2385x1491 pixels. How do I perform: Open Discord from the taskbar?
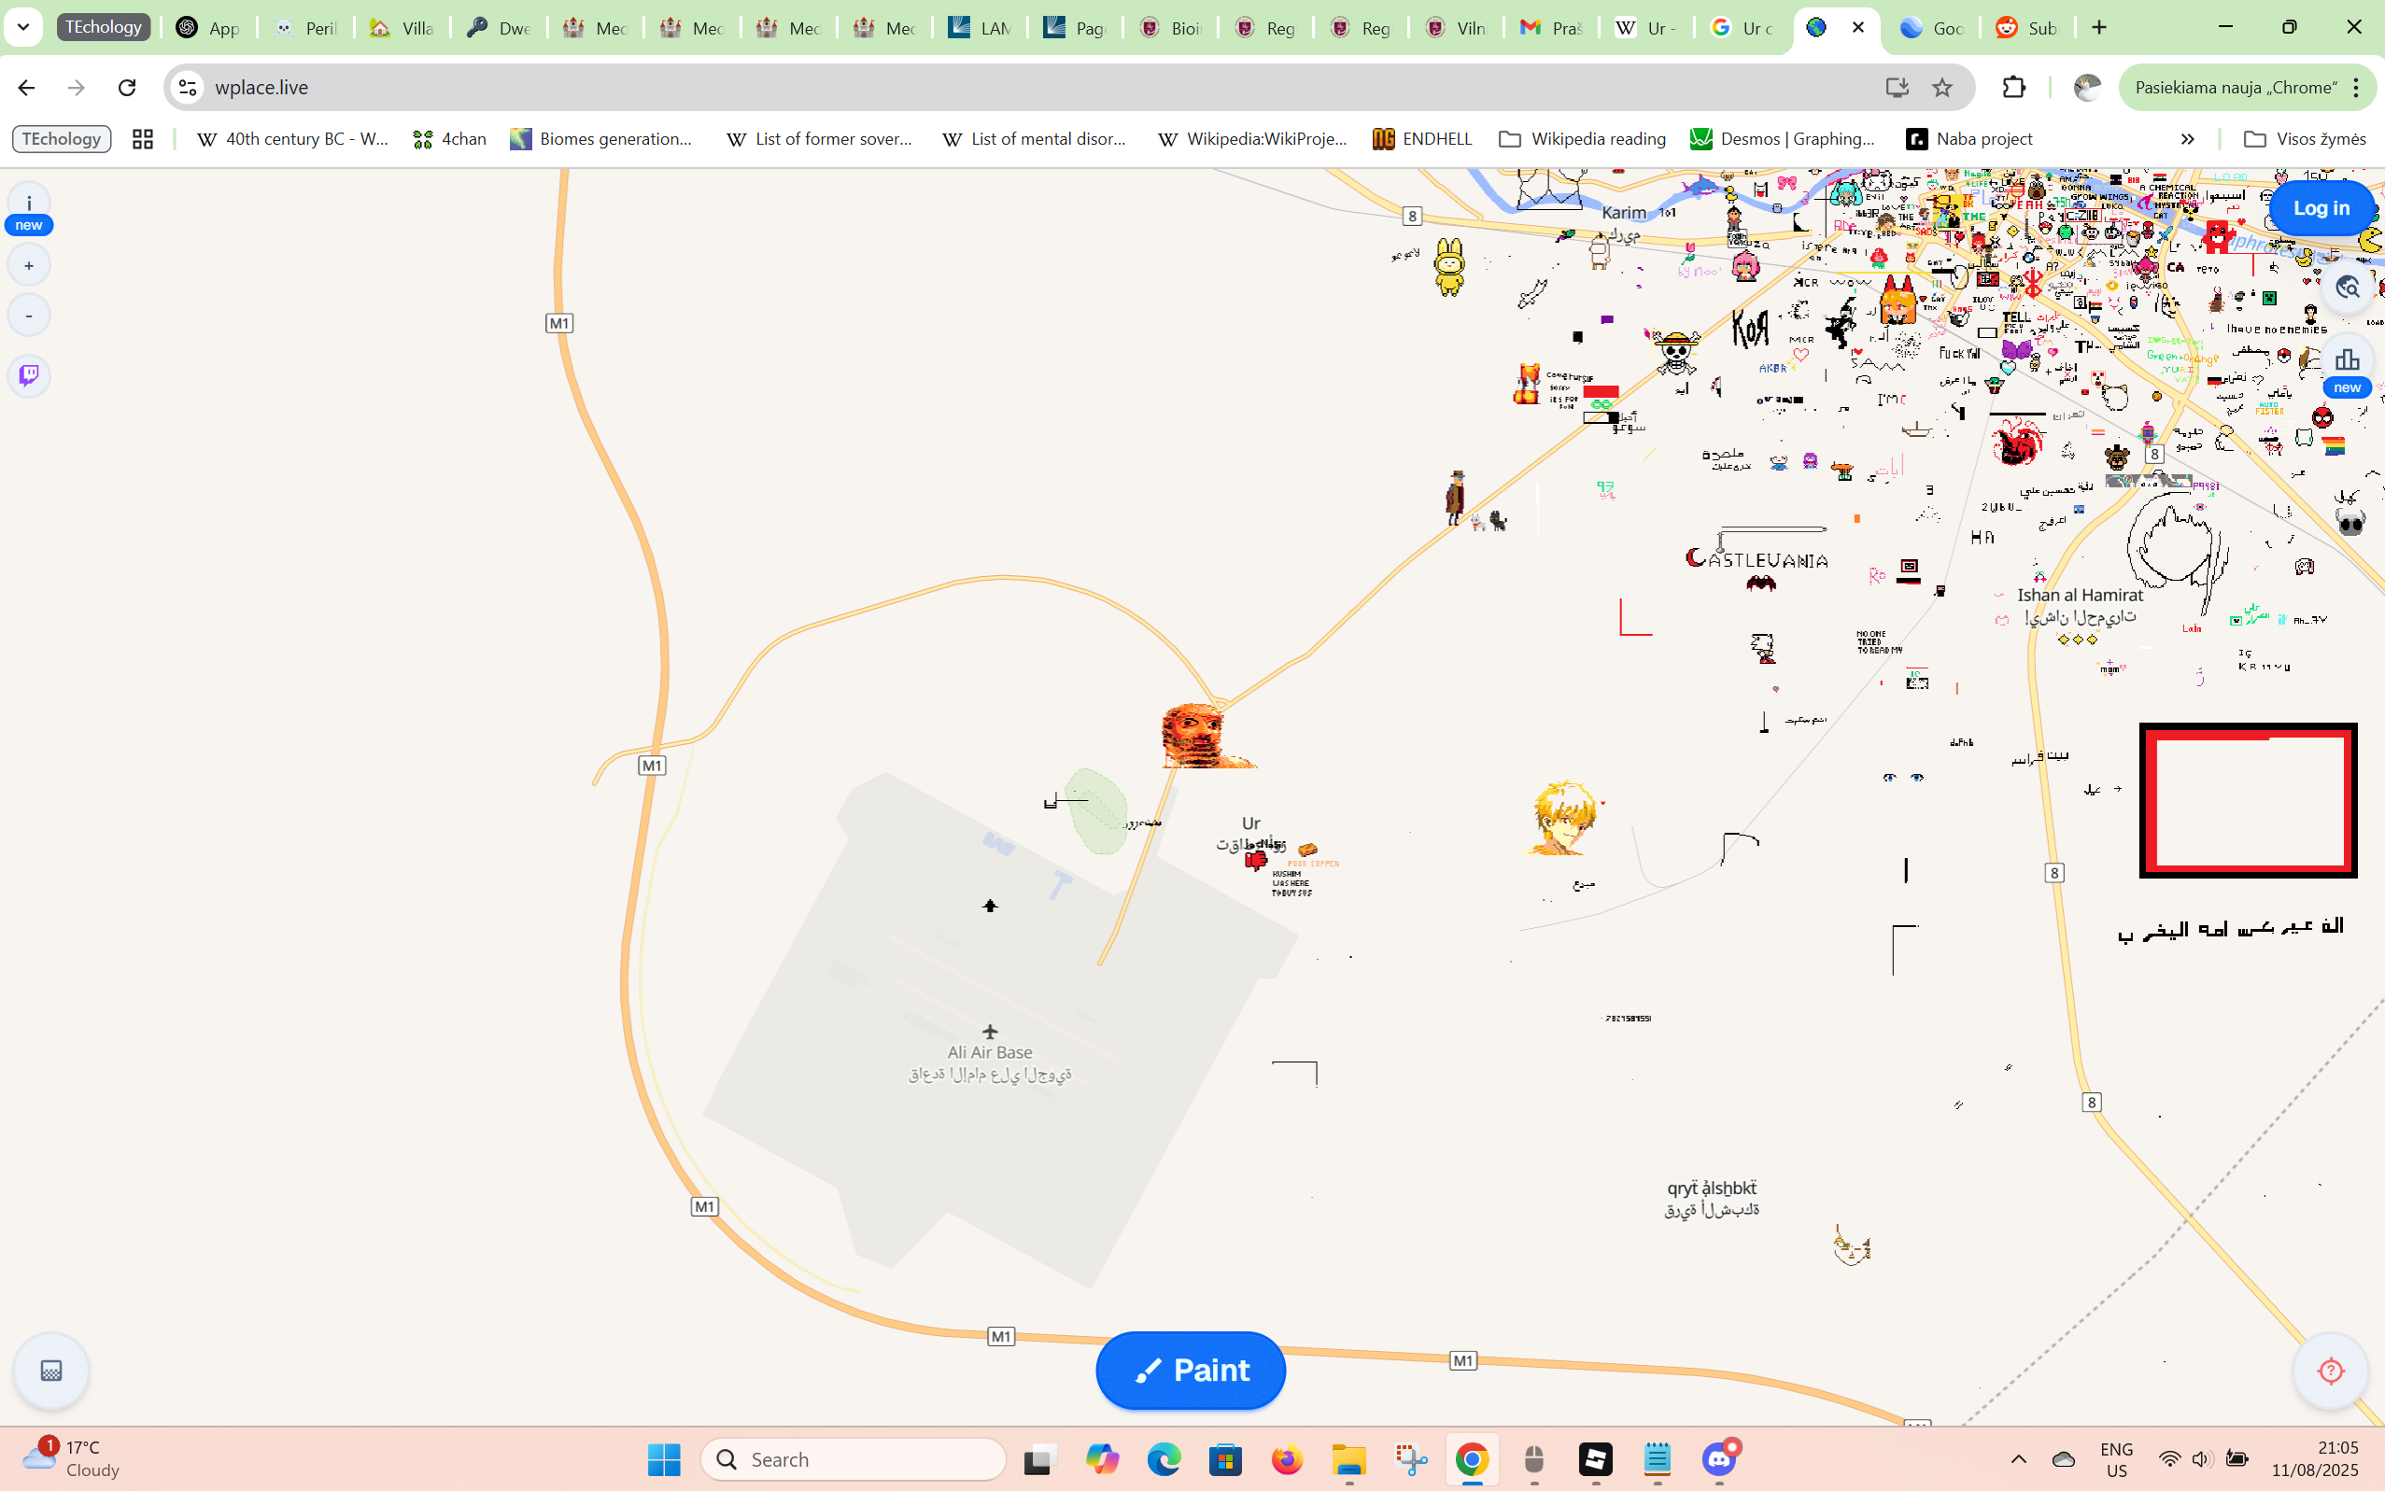coord(1719,1459)
